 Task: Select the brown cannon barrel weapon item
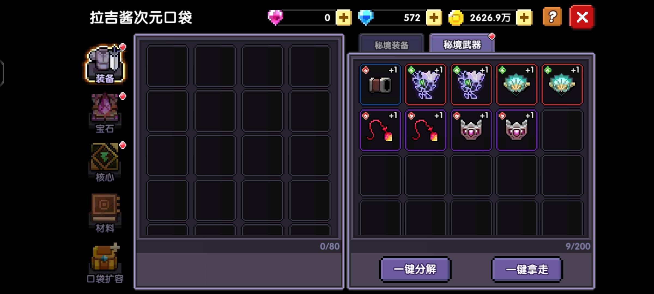380,84
